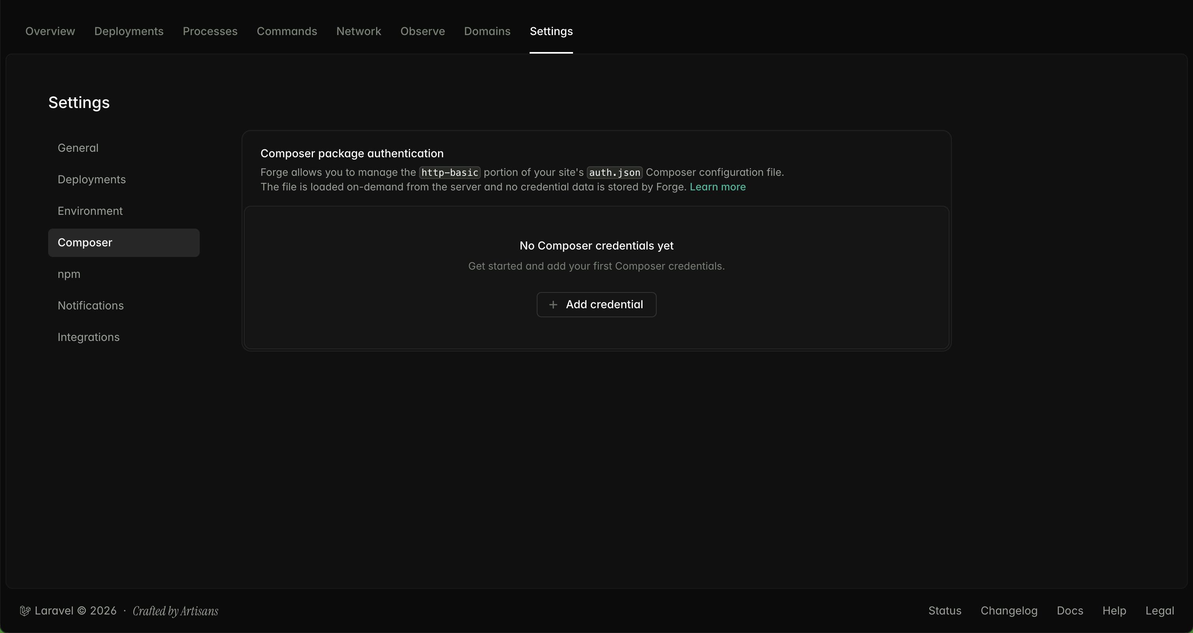Click the Add credential button
This screenshot has width=1193, height=633.
(x=597, y=305)
